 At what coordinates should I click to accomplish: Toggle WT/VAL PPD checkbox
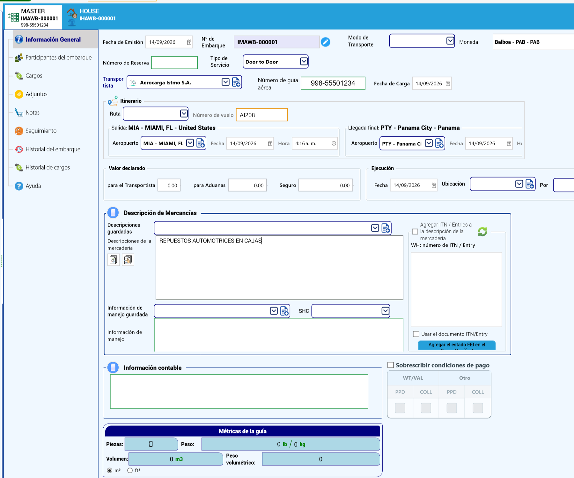tap(400, 408)
